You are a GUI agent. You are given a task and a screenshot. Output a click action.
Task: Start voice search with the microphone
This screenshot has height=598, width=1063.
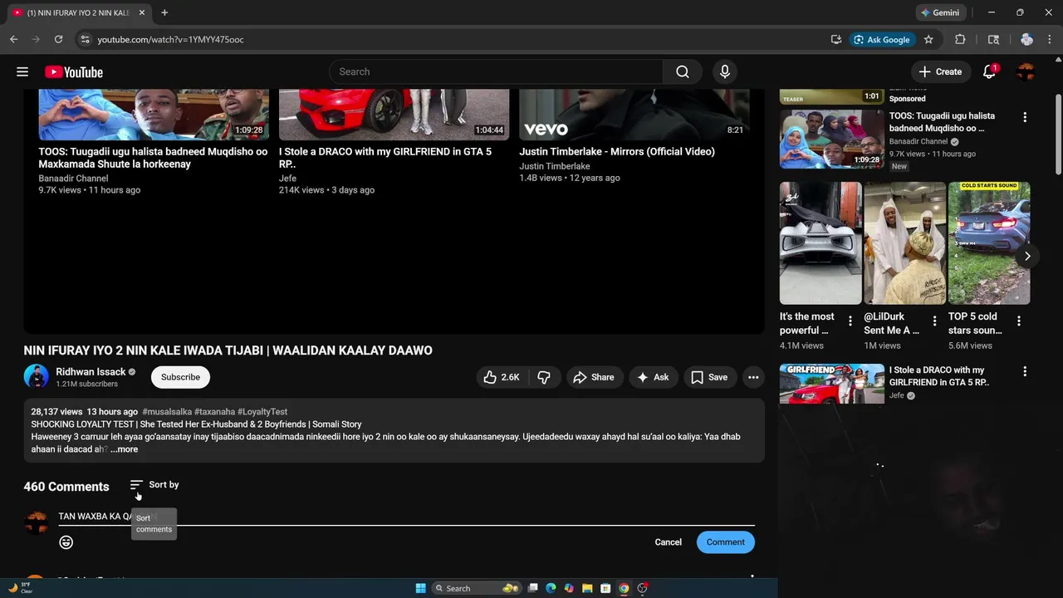click(725, 72)
